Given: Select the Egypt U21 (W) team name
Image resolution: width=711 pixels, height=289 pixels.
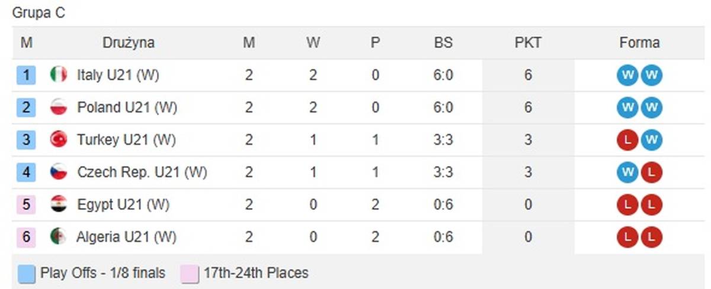Looking at the screenshot, I should tap(123, 204).
